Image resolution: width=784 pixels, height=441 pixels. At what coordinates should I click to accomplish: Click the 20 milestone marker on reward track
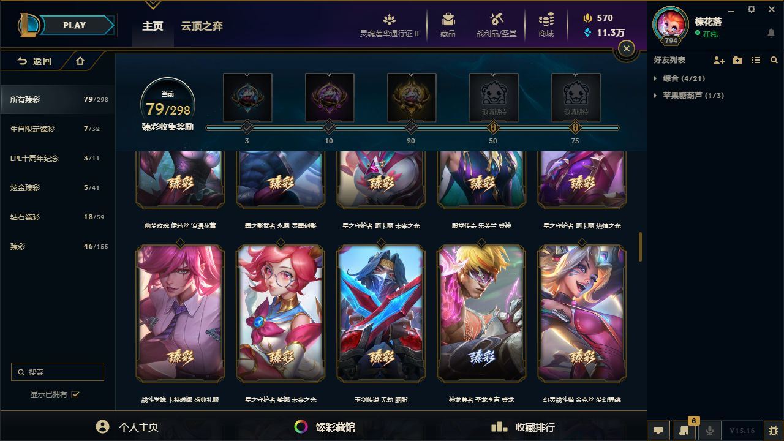pyautogui.click(x=411, y=127)
